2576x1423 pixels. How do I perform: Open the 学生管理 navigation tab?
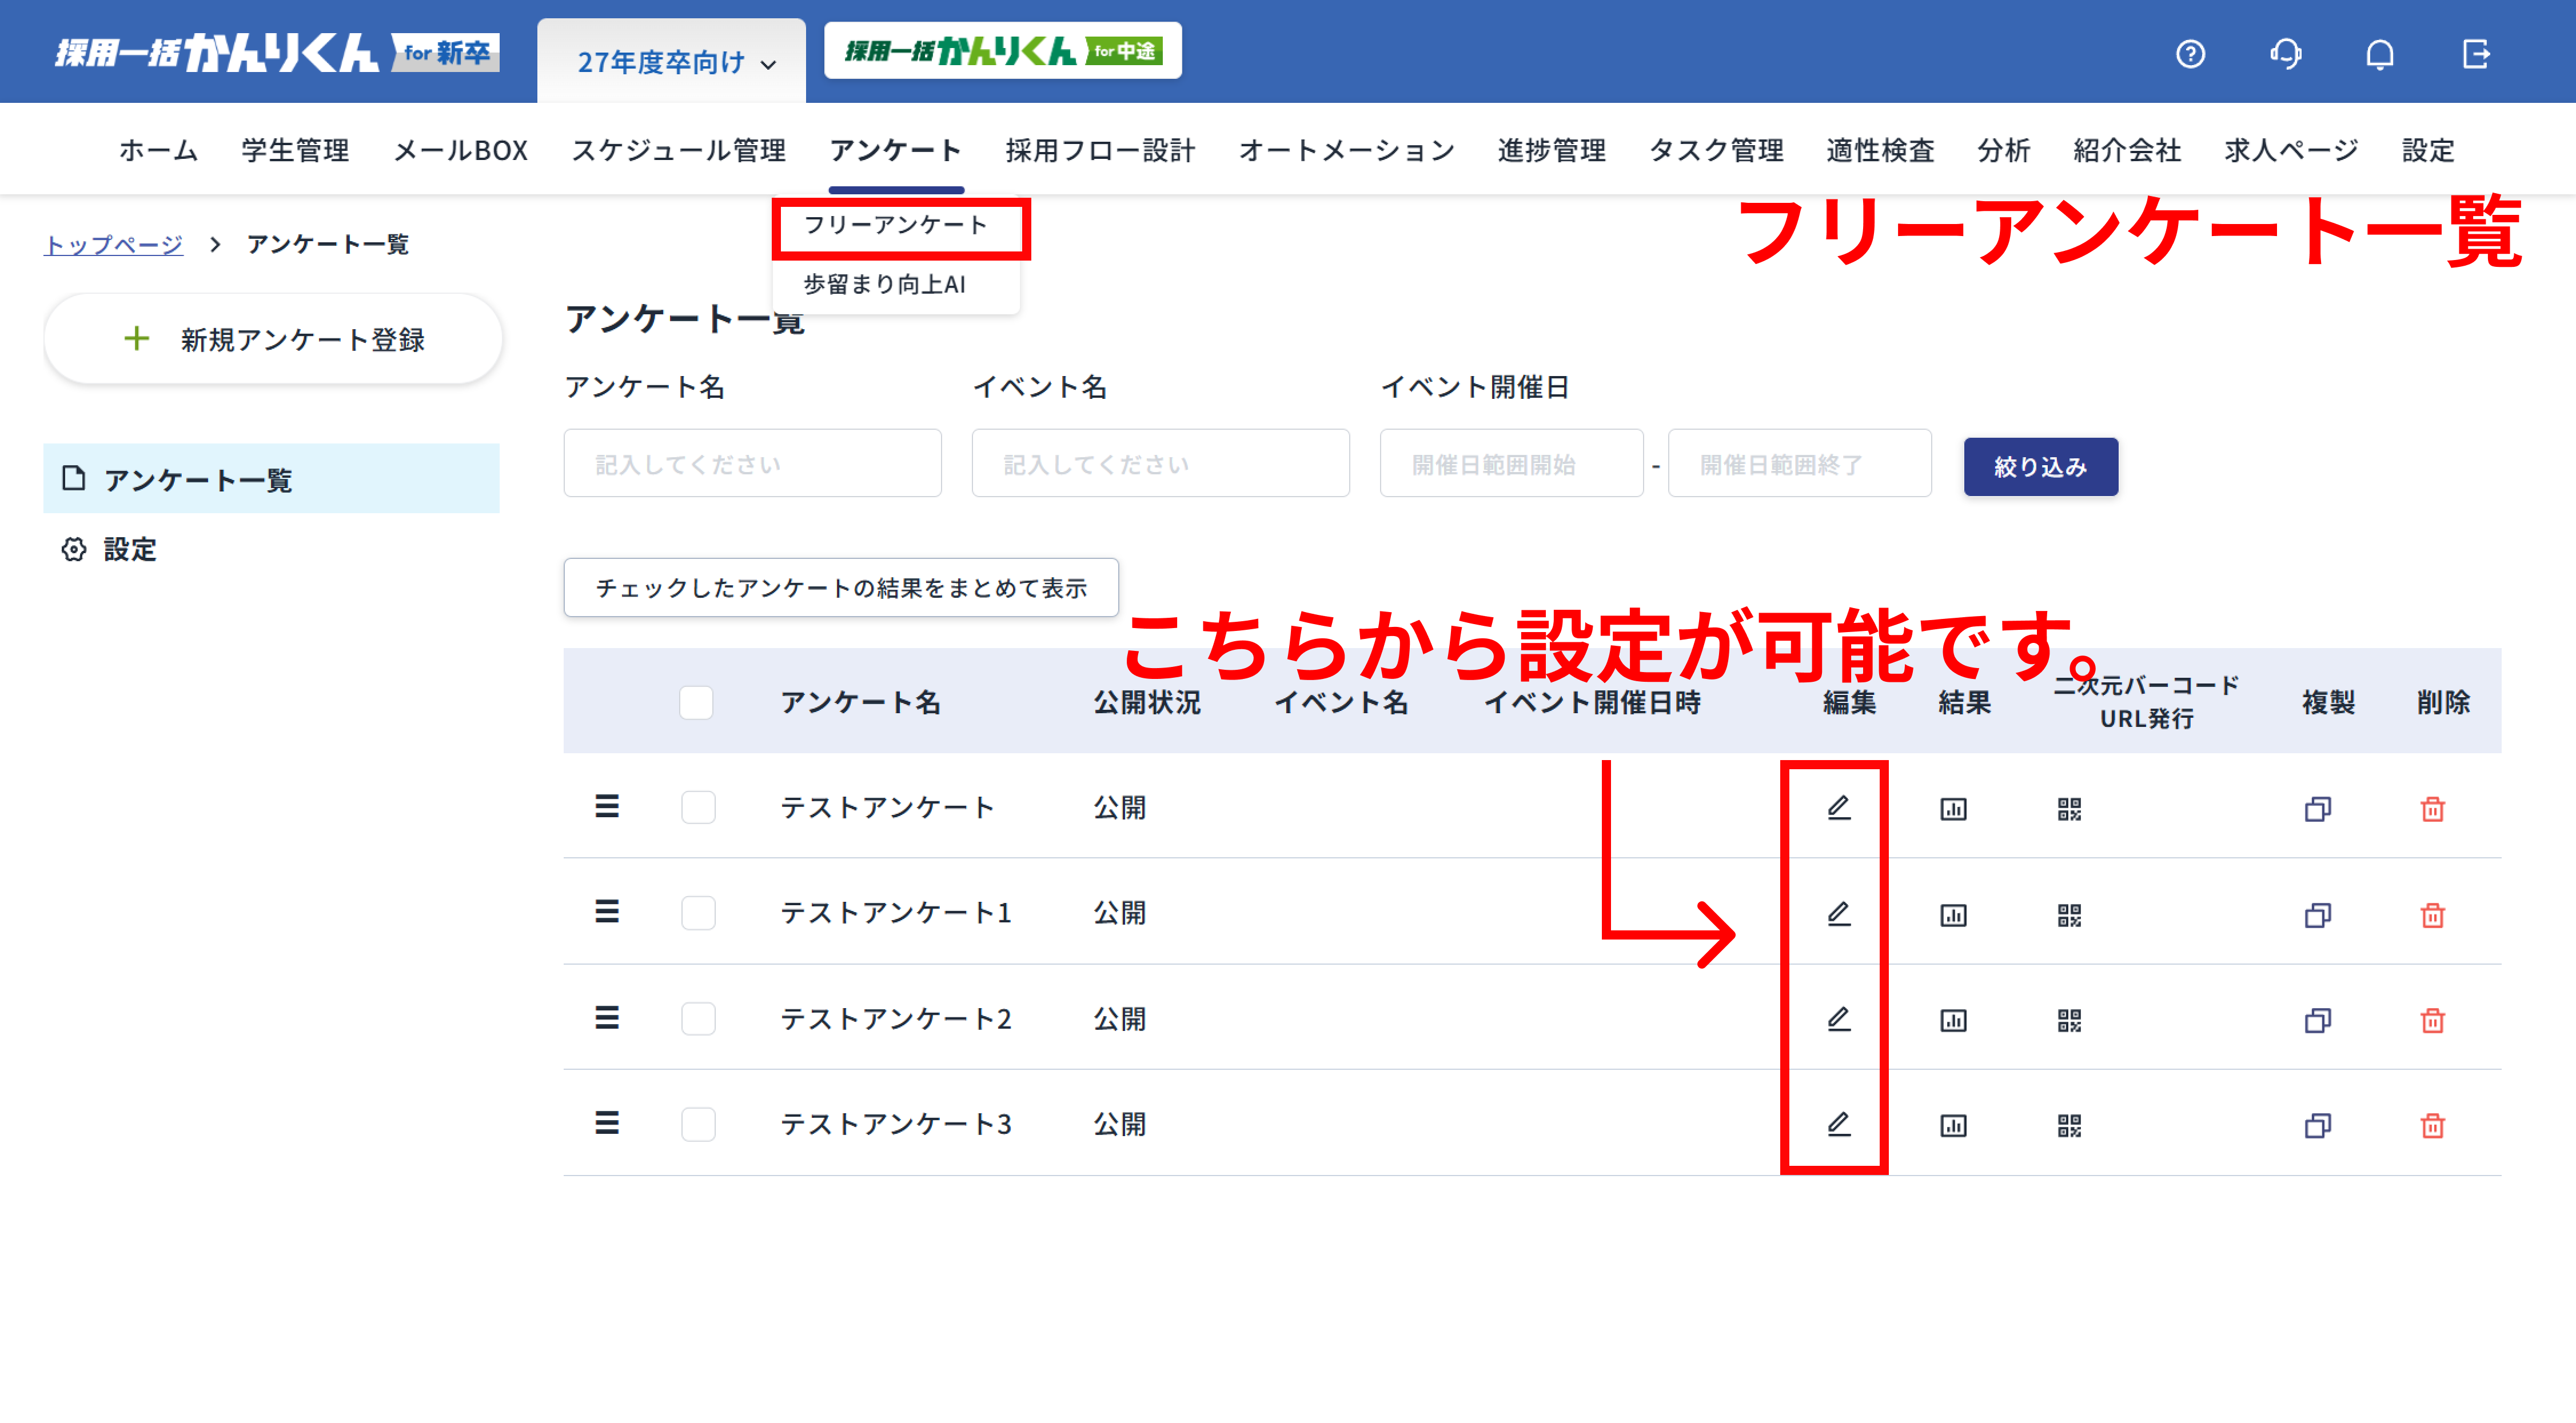click(294, 150)
